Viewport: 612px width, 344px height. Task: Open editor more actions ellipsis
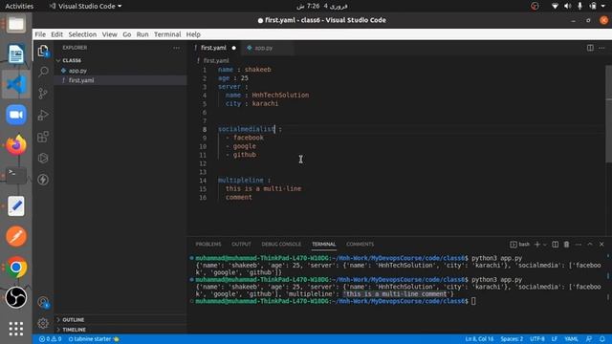(x=601, y=48)
